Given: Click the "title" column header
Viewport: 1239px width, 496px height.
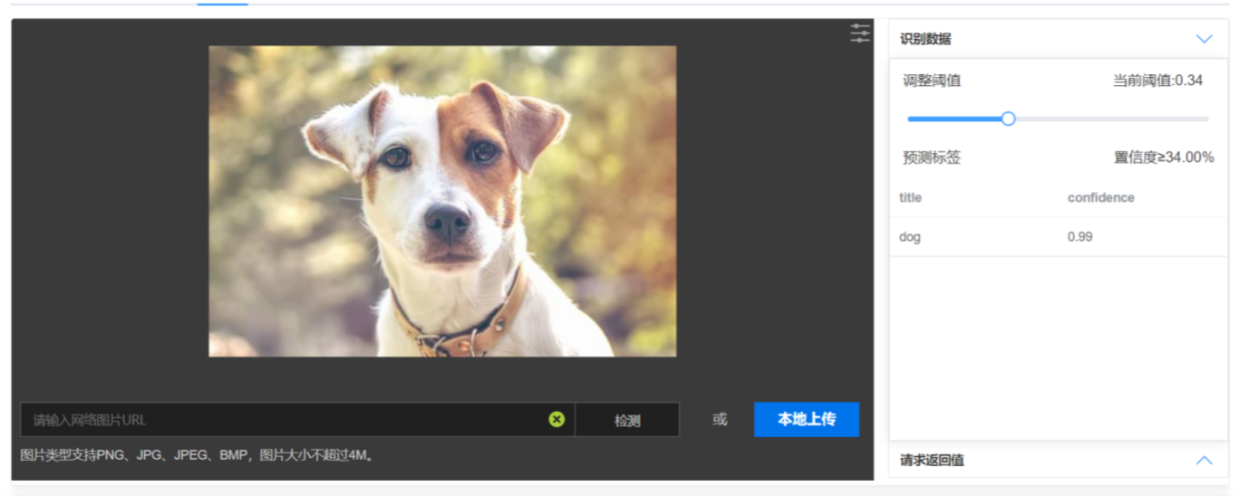Looking at the screenshot, I should click(910, 197).
